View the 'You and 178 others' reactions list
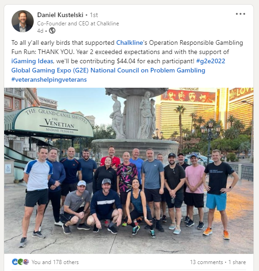This screenshot has height=271, width=259. pos(55,262)
